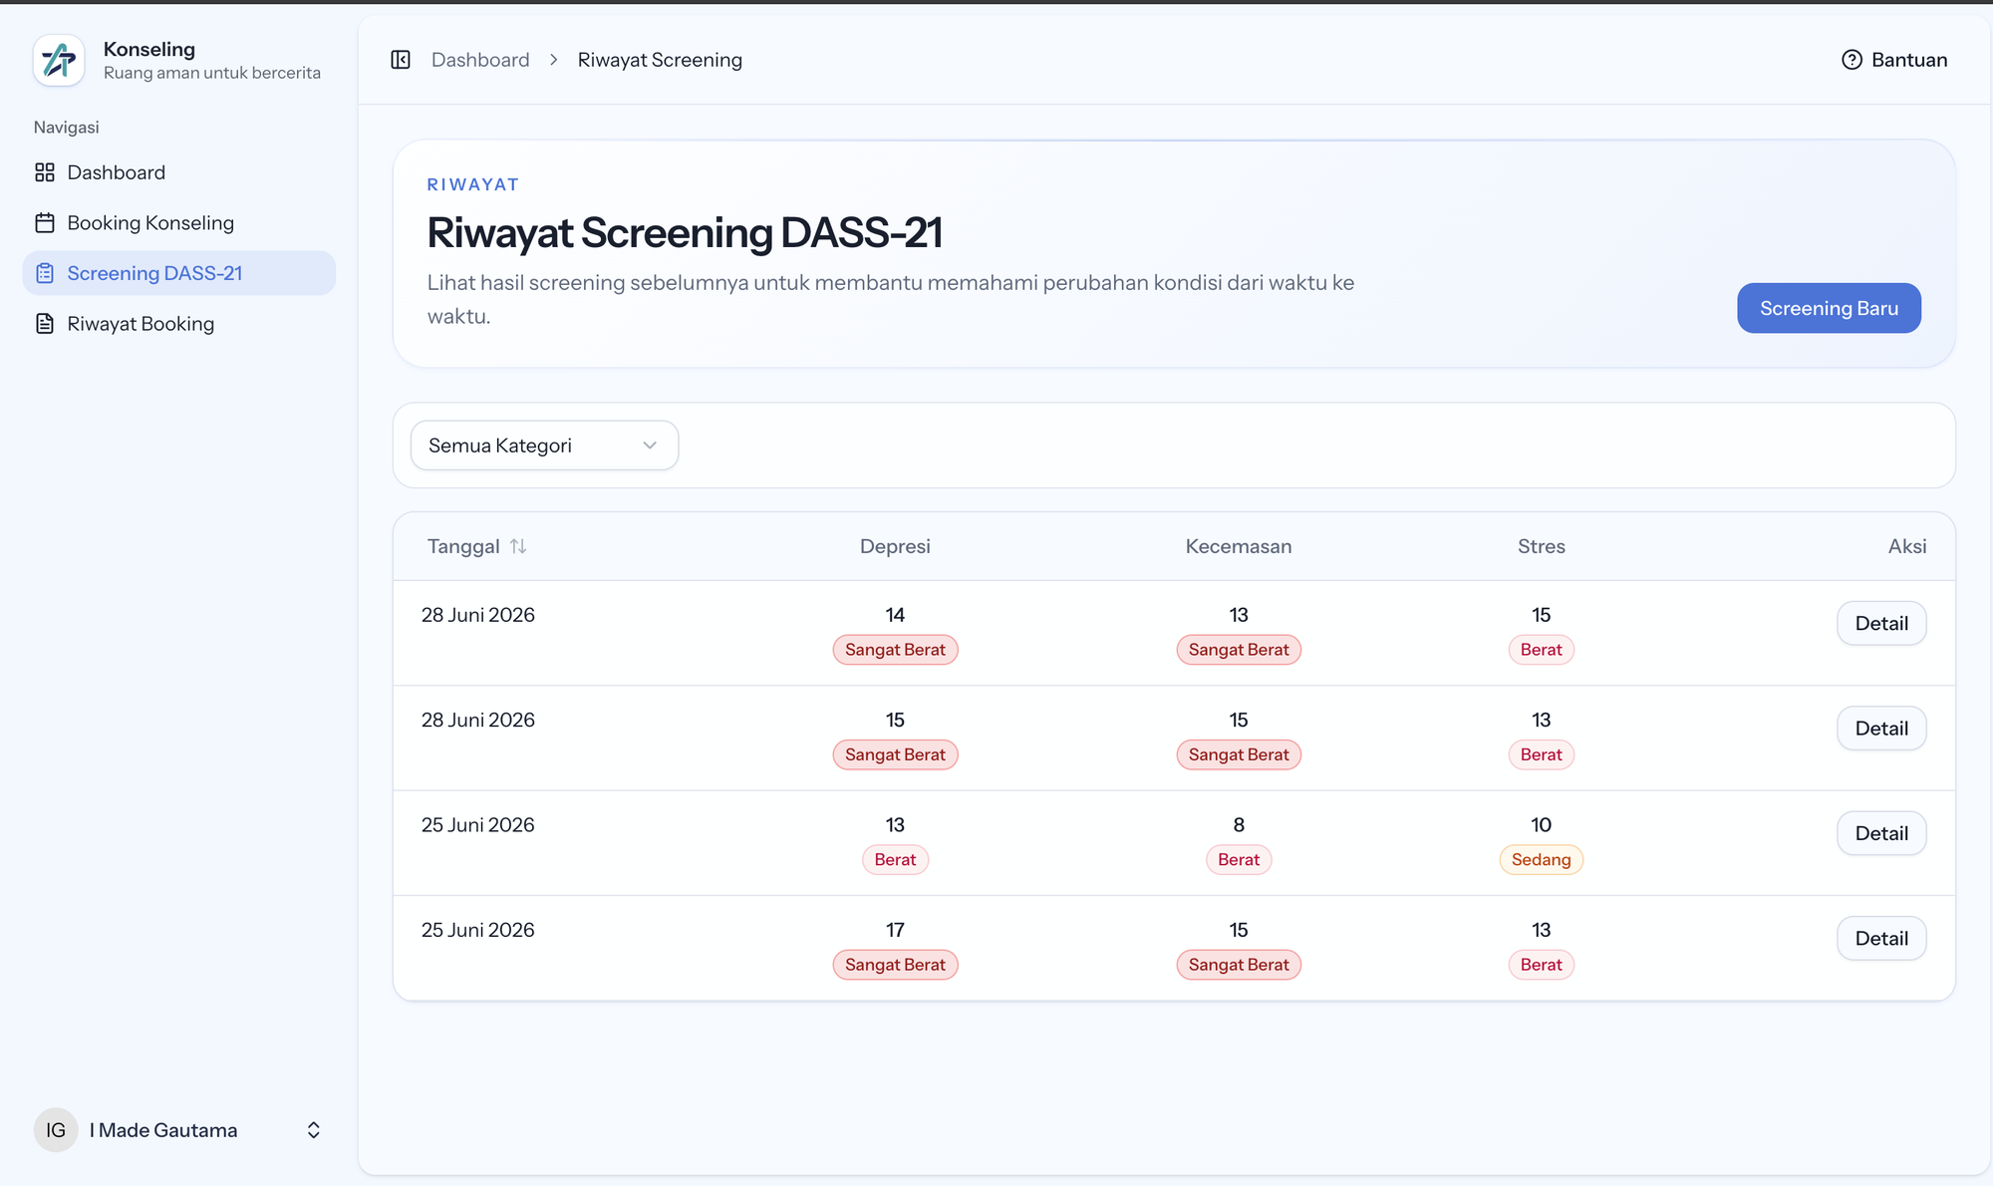
Task: Click the Berat badge under Kecemasan 8
Action: [1239, 860]
